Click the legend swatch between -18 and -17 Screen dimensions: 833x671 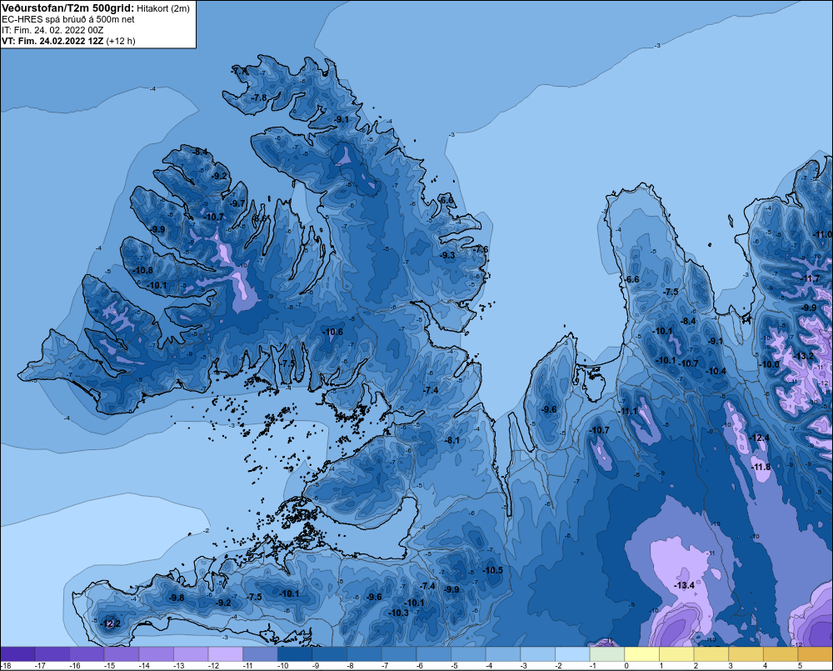pyautogui.click(x=17, y=654)
